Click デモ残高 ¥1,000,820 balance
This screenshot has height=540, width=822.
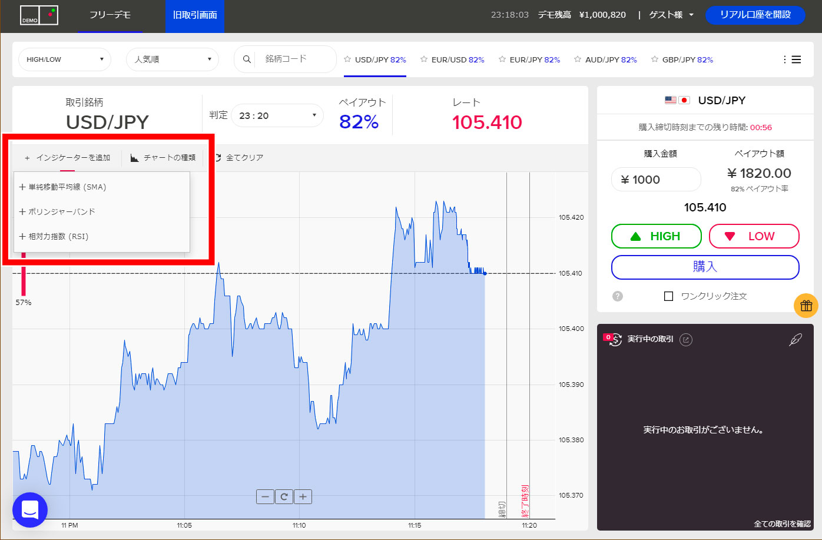point(582,15)
